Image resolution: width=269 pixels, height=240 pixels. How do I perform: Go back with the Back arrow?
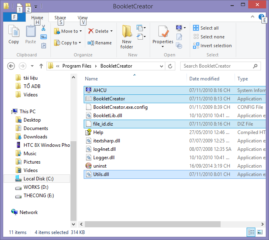click(x=11, y=66)
